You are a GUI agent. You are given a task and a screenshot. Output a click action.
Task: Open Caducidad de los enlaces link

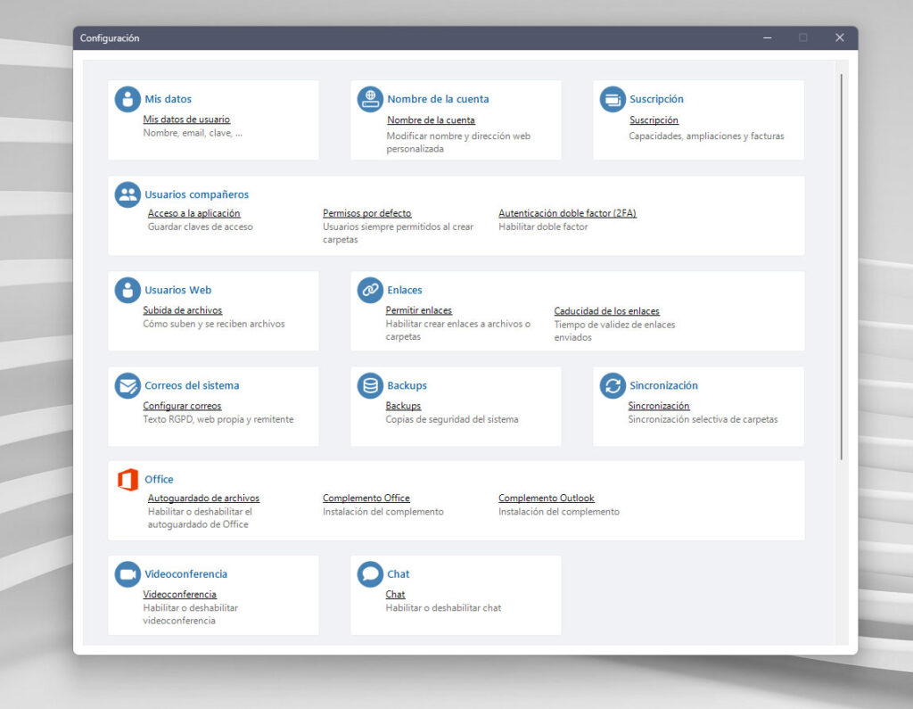[606, 311]
